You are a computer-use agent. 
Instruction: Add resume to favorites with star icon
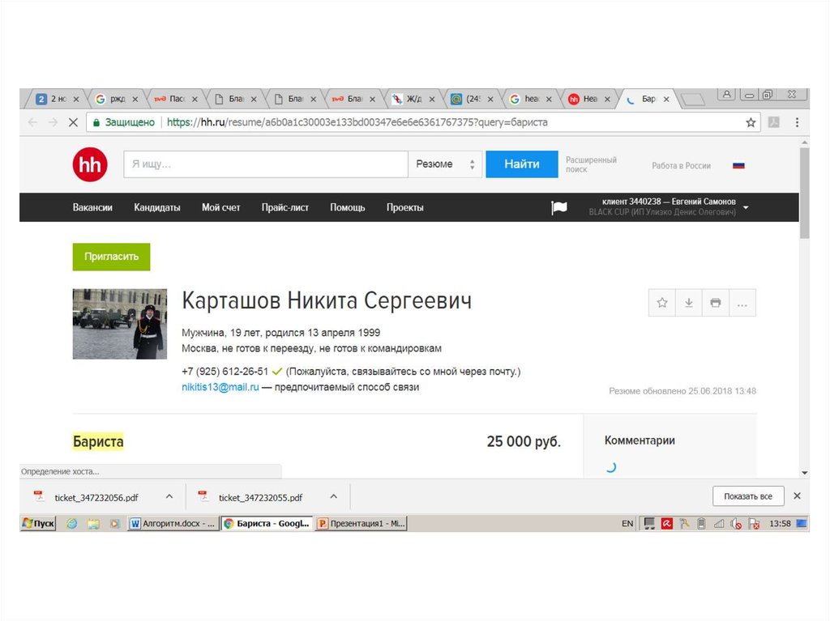(x=662, y=303)
